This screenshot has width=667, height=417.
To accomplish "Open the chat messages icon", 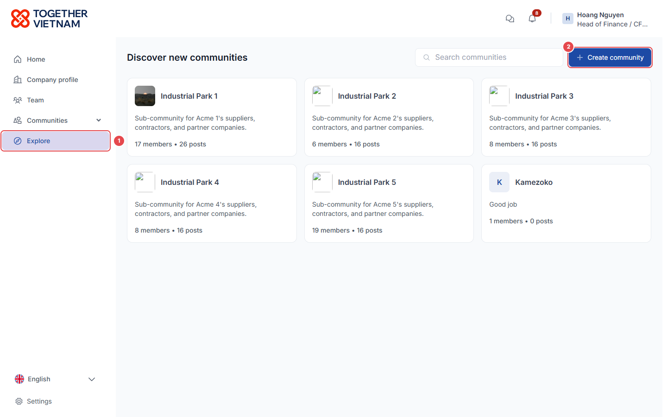I will pyautogui.click(x=510, y=19).
